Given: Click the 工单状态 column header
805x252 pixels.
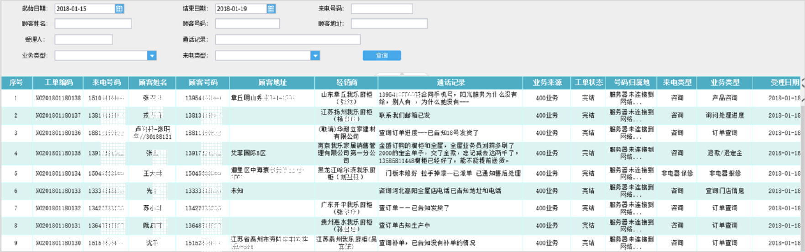Looking at the screenshot, I should tap(589, 83).
